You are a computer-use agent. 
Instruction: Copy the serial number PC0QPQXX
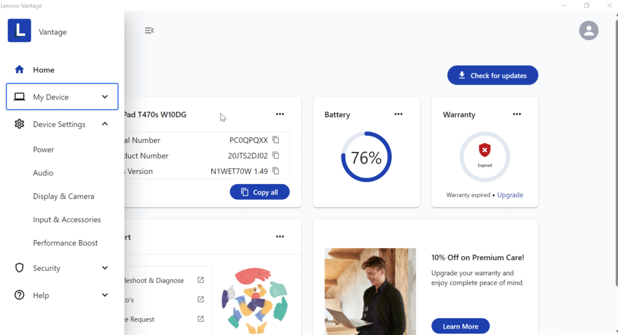276,140
